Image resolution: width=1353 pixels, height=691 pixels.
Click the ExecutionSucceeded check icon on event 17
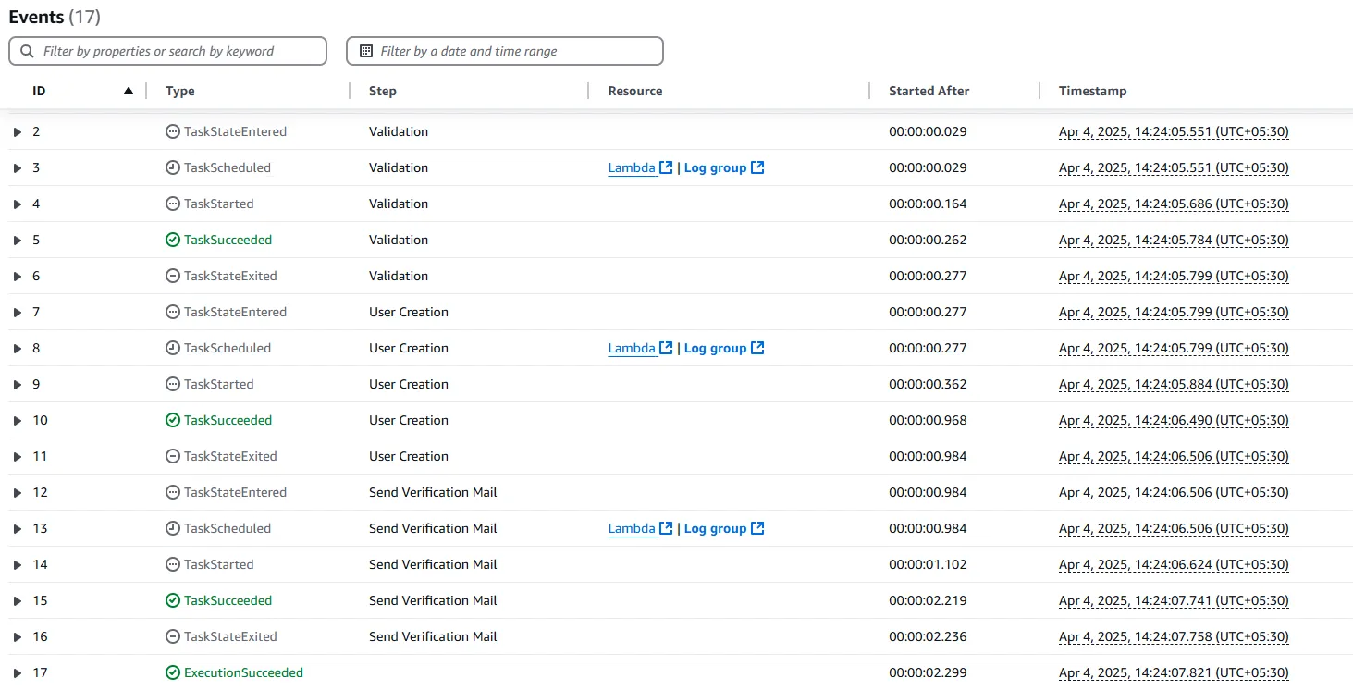172,673
